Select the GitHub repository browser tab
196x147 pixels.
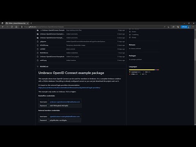tap(17, 23)
